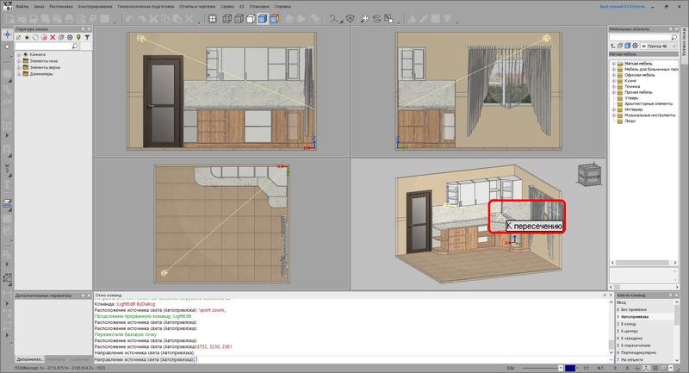Click the dark blue color swatch in status bar
The width and height of the screenshot is (689, 373).
tap(570, 368)
